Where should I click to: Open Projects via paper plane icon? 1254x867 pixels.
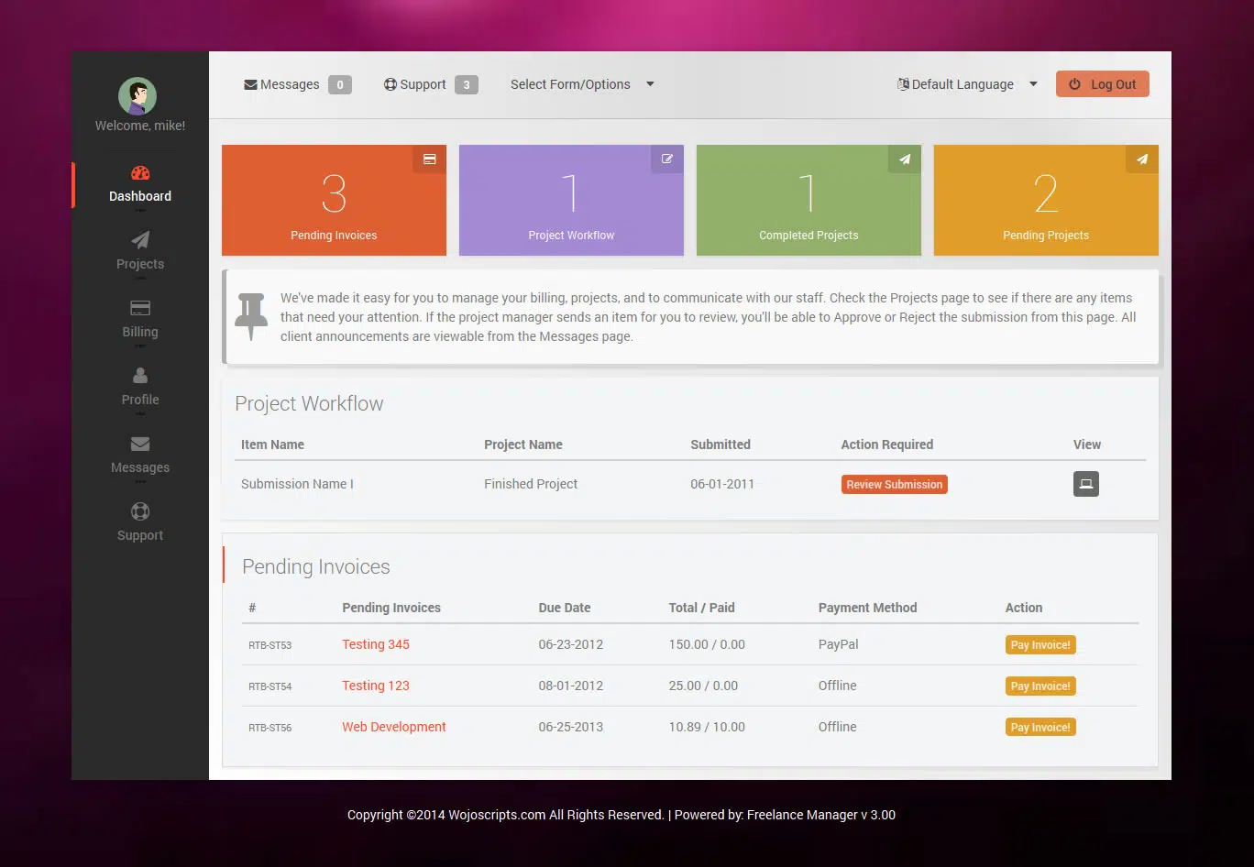tap(140, 240)
